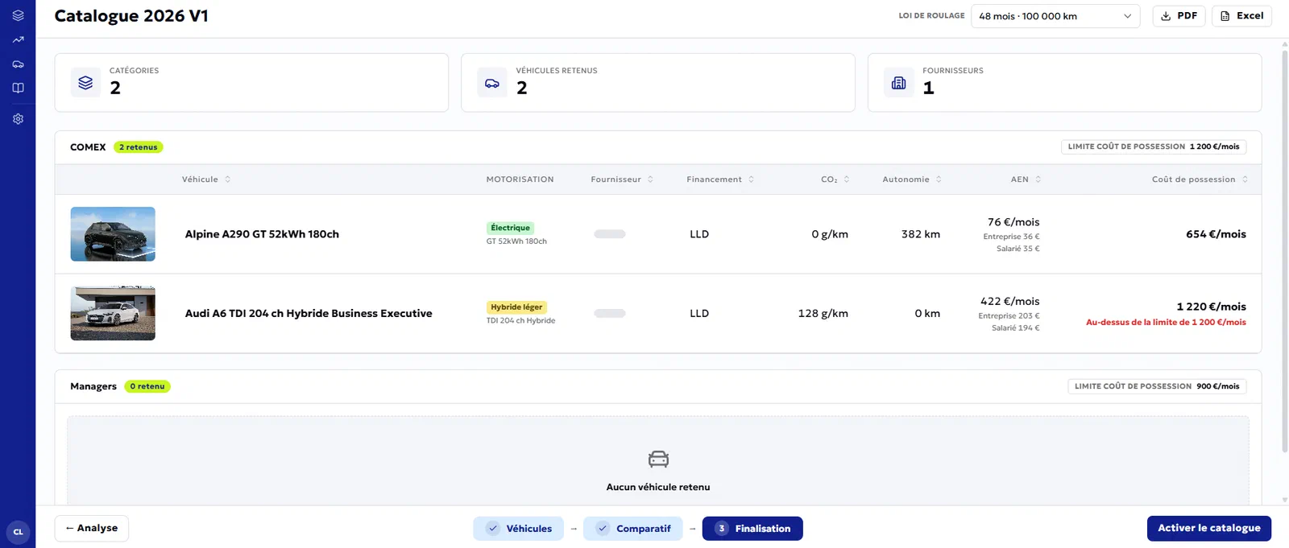Click the empty-state car icon in Managers
The width and height of the screenshot is (1289, 548).
tap(658, 459)
